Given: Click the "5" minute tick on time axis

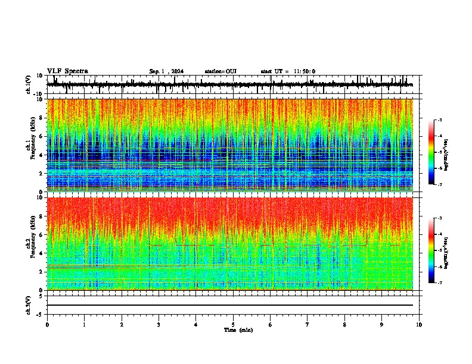Looking at the screenshot, I should tap(233, 325).
